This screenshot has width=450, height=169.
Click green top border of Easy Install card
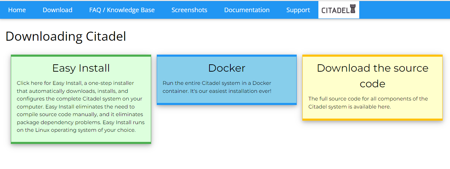[x=81, y=56]
